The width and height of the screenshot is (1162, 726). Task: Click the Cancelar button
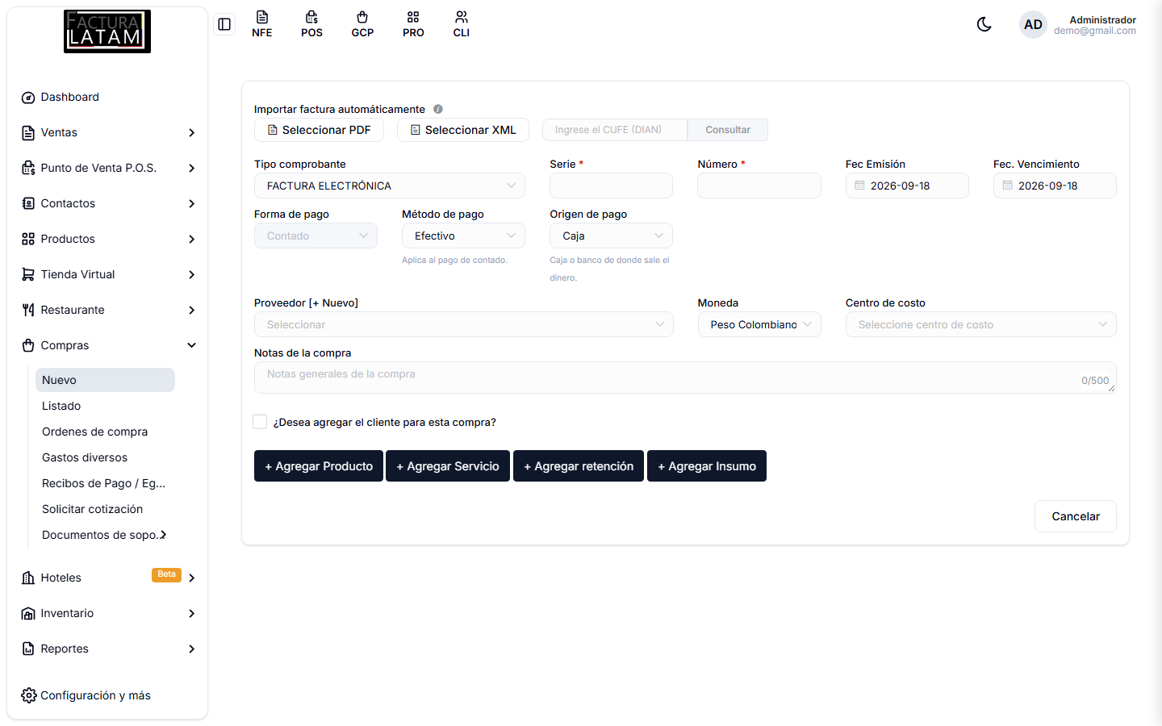1076,516
